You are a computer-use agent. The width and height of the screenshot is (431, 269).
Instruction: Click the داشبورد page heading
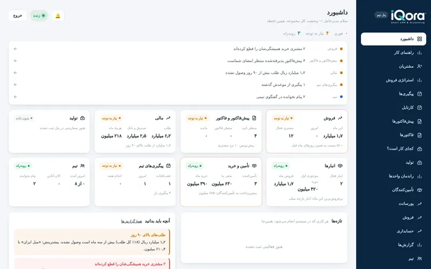pyautogui.click(x=337, y=12)
